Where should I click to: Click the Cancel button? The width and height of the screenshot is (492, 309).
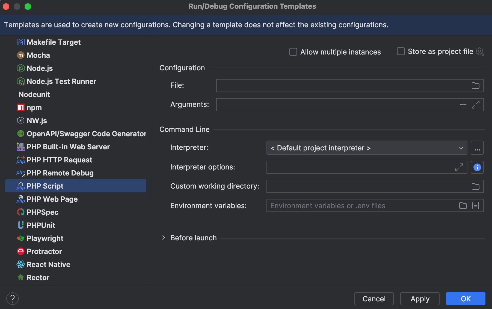pos(374,299)
